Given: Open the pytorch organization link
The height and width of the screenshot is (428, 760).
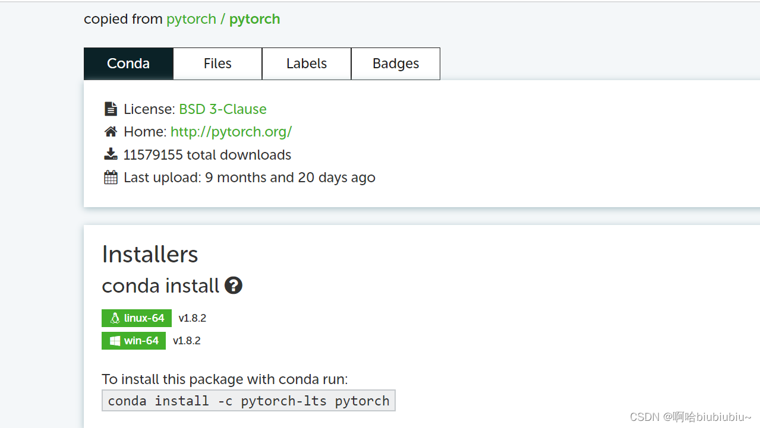Looking at the screenshot, I should click(x=191, y=18).
